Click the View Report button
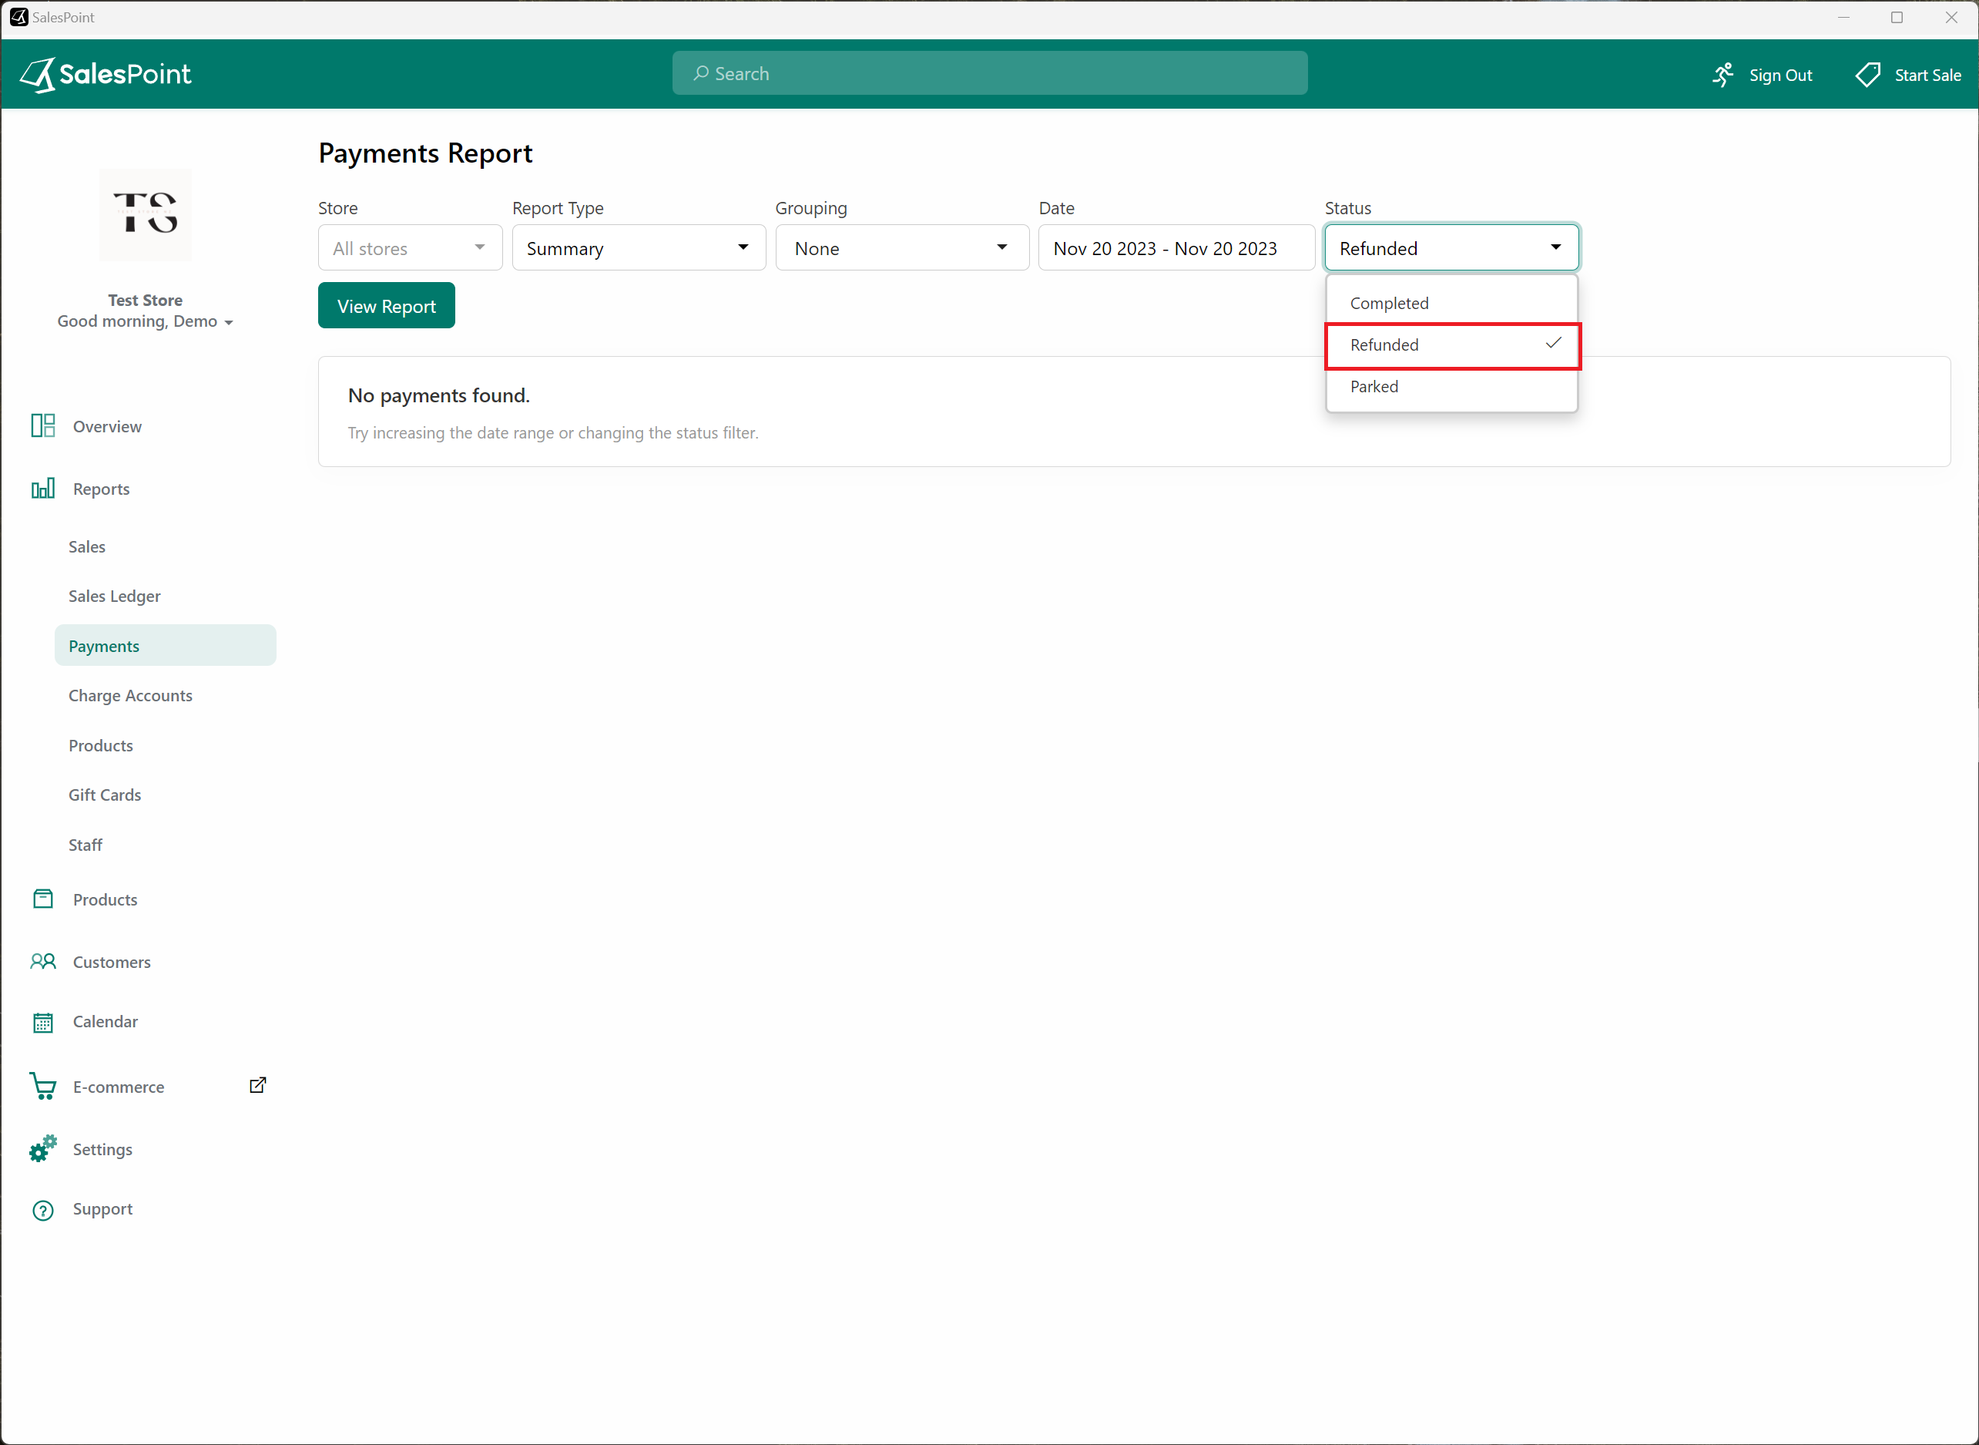This screenshot has width=1979, height=1445. coord(387,305)
